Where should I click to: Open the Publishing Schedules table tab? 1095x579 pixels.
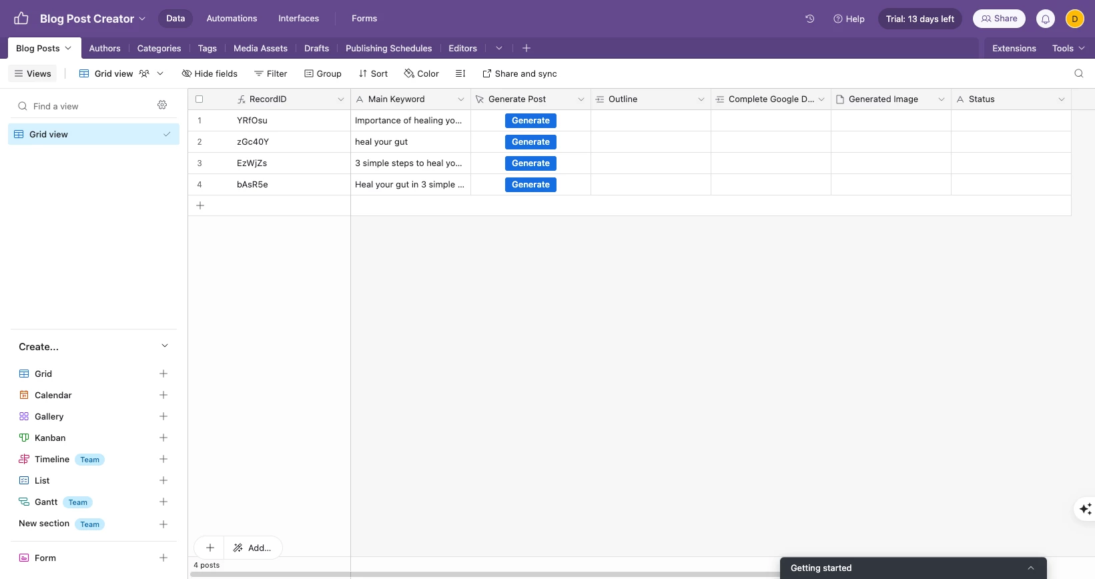pos(388,48)
